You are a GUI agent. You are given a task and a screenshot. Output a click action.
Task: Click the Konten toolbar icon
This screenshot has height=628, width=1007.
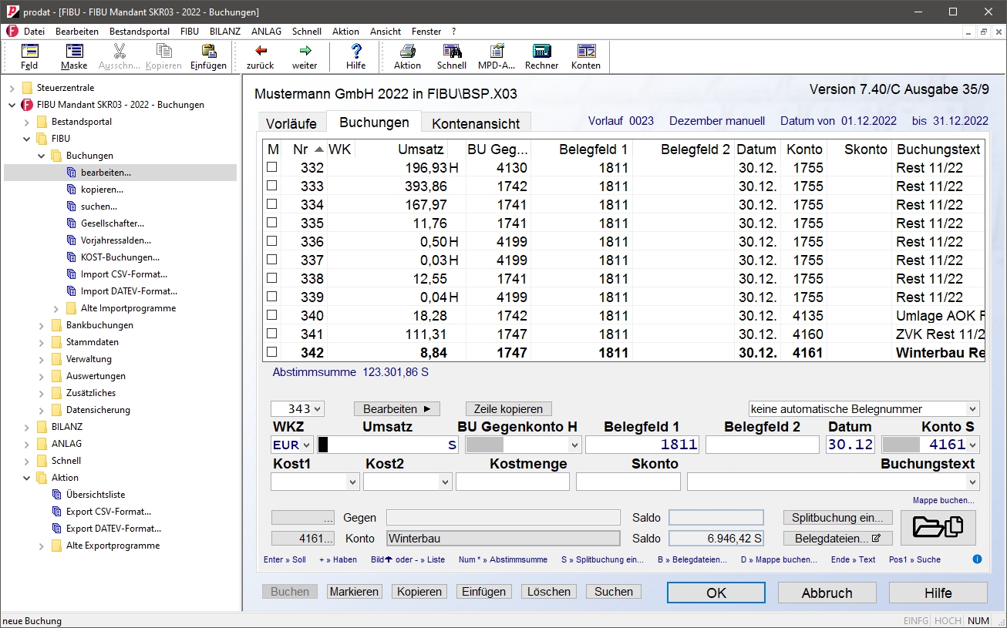click(x=586, y=52)
